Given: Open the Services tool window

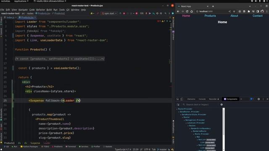Looking at the screenshot, I should point(84,146).
